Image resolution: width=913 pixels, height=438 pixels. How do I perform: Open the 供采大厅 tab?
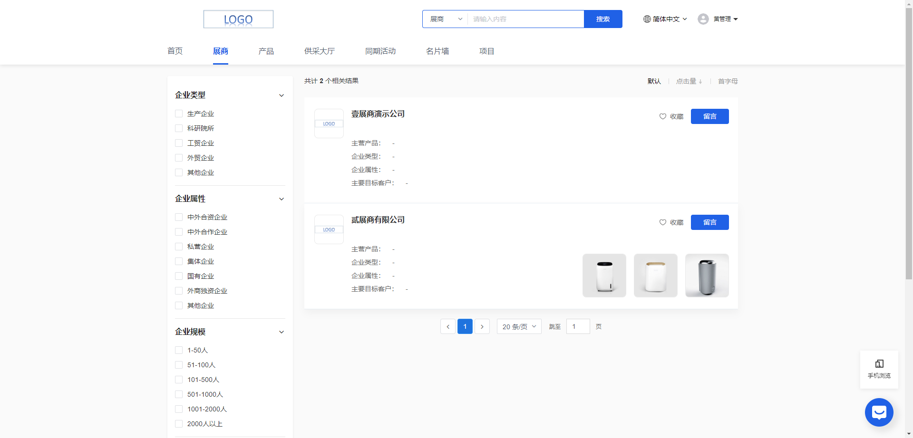coord(320,51)
